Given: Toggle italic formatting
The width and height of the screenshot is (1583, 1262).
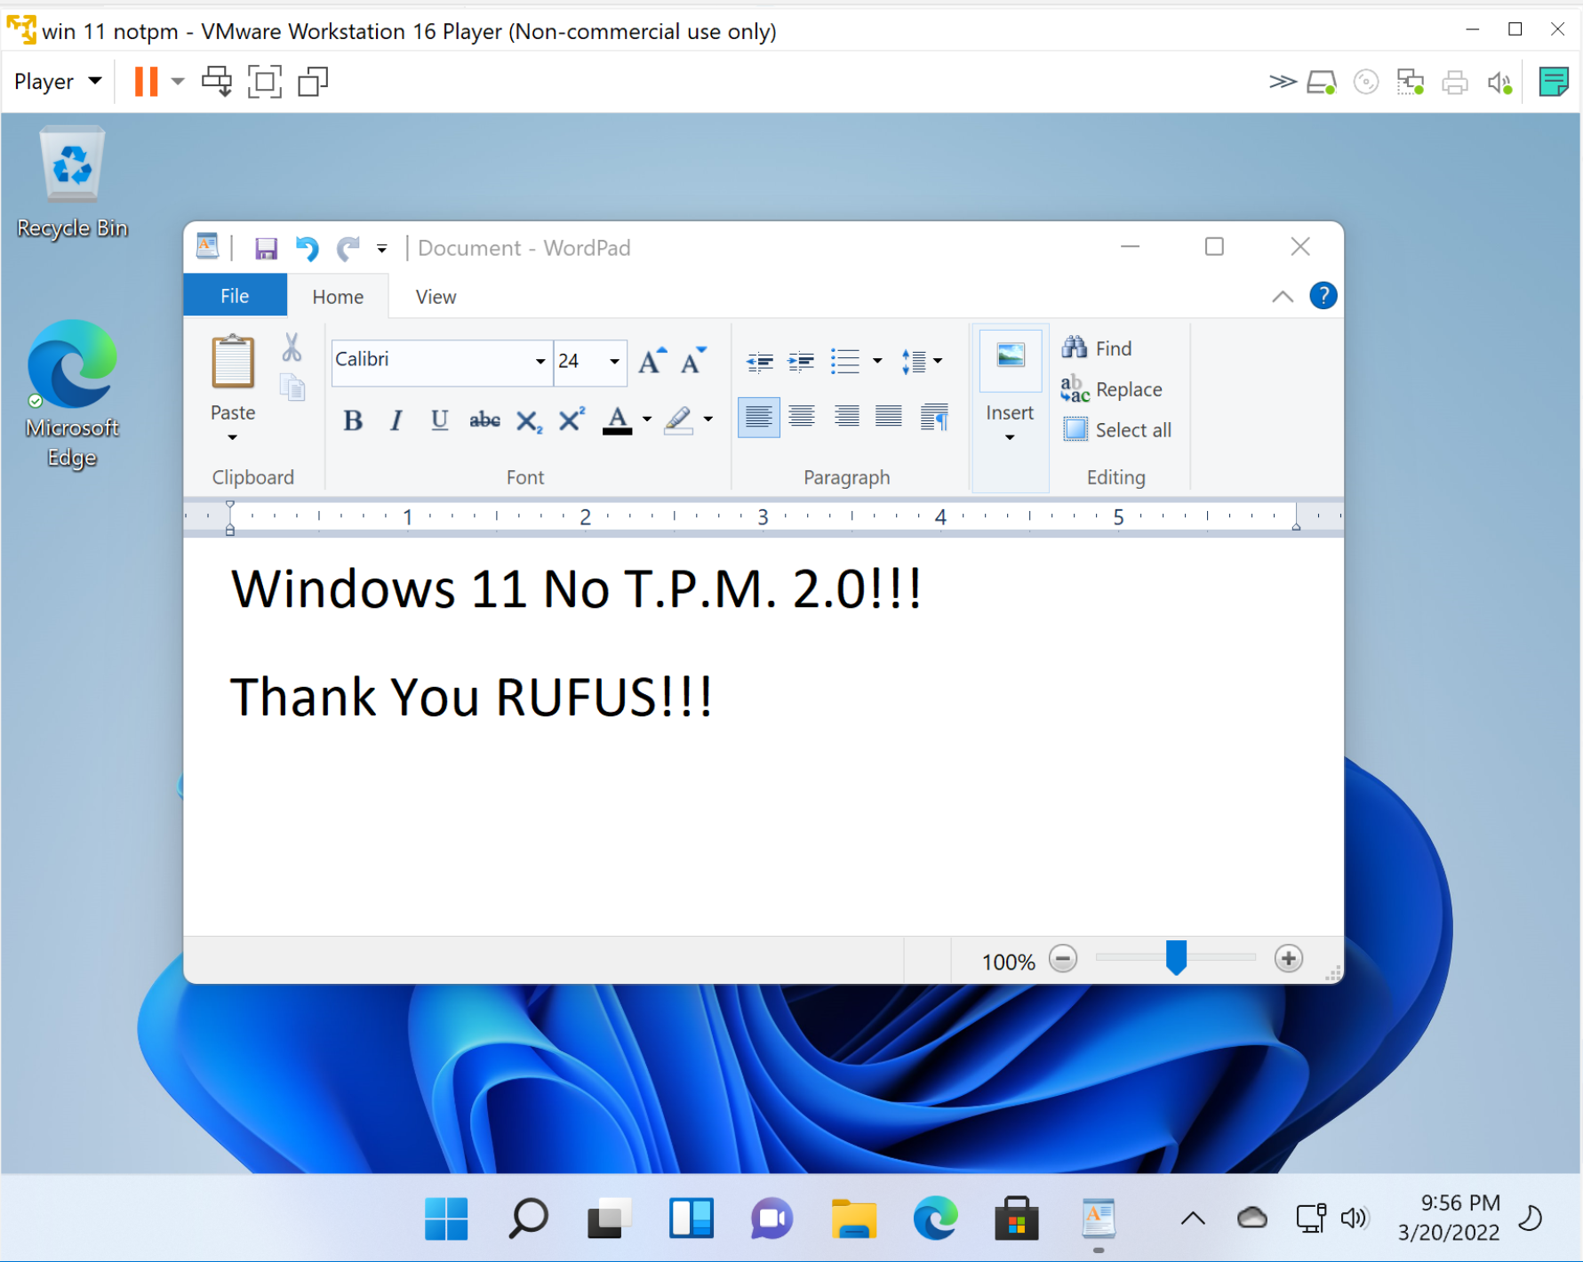Looking at the screenshot, I should 396,420.
